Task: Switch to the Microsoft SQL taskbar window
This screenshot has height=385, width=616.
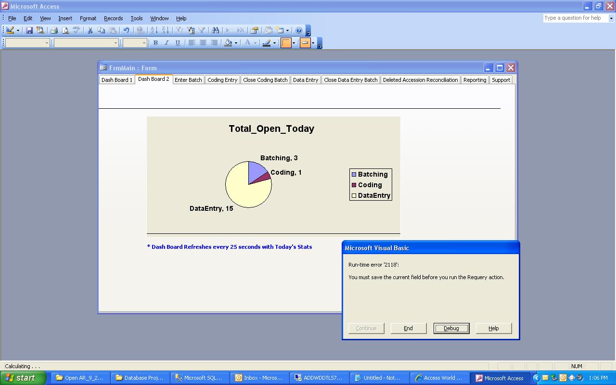Action: 200,378
